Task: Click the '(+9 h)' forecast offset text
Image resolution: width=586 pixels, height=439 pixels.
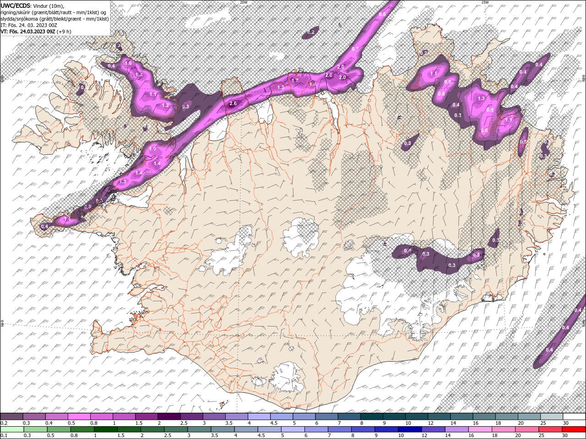Action: pos(64,32)
